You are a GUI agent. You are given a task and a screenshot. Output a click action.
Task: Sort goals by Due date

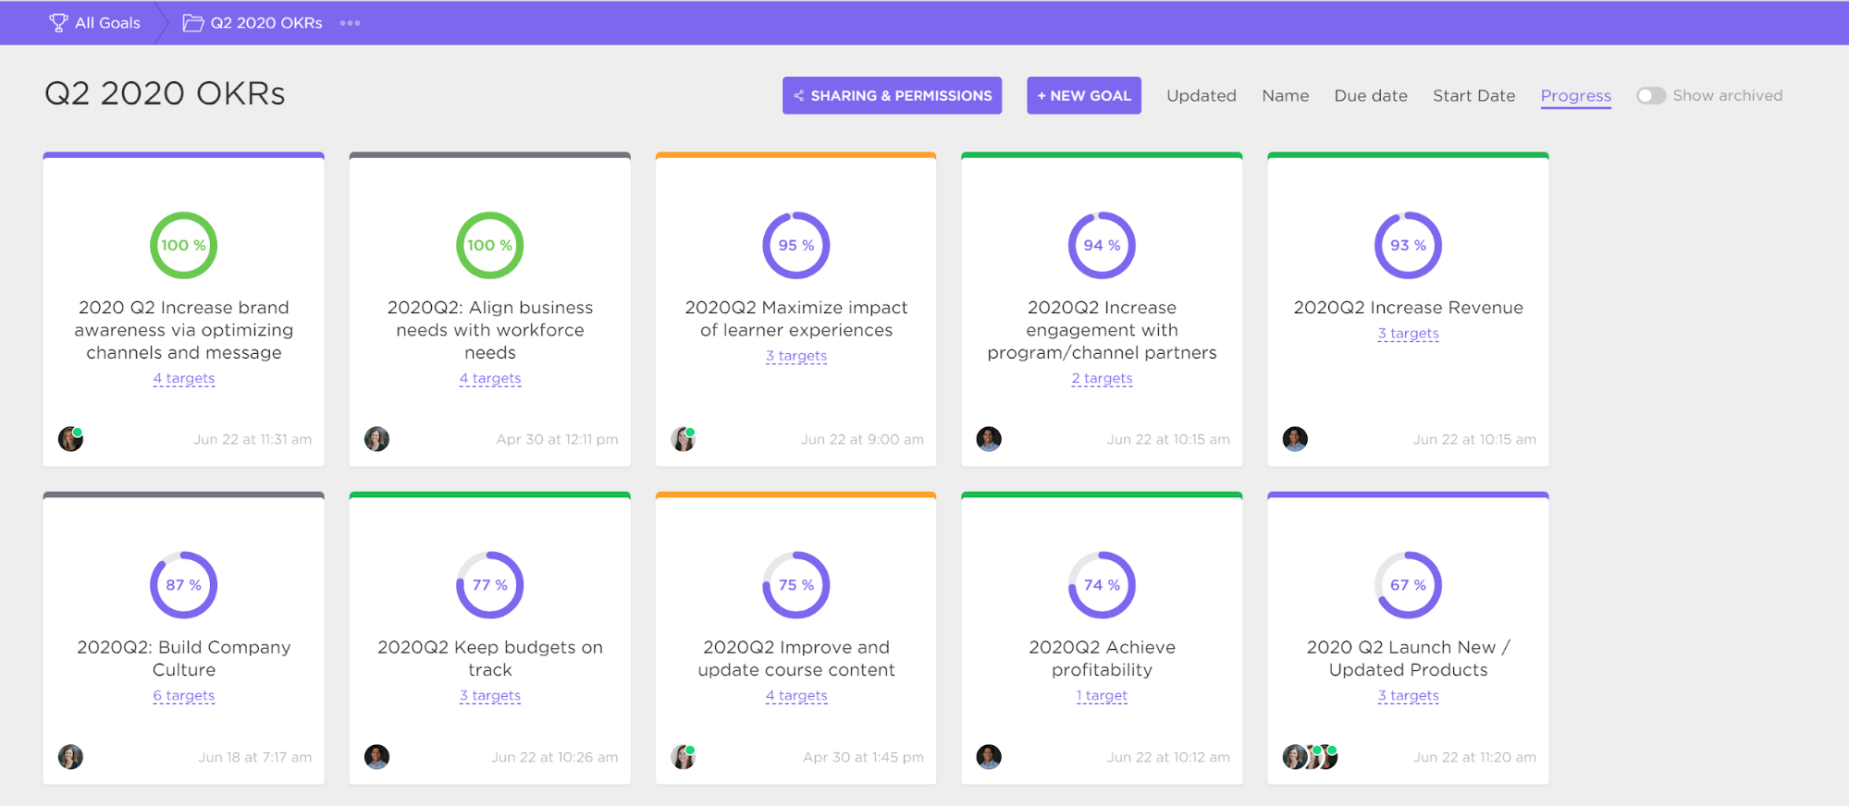tap(1370, 95)
